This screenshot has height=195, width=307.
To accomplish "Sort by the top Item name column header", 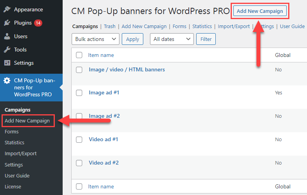I will [x=101, y=55].
